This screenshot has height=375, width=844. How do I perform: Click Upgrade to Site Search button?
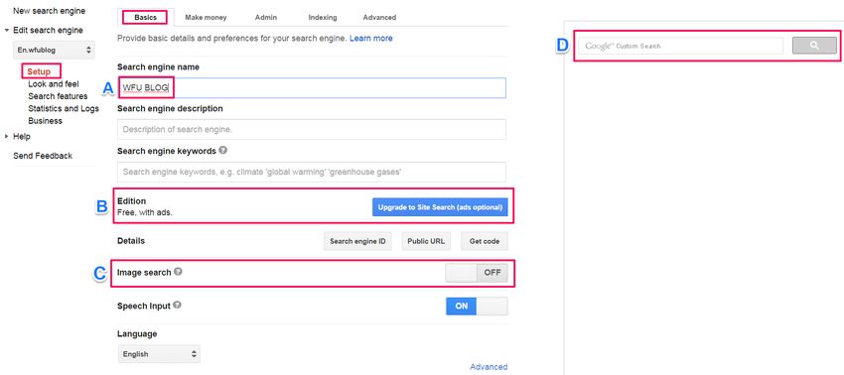click(x=440, y=206)
